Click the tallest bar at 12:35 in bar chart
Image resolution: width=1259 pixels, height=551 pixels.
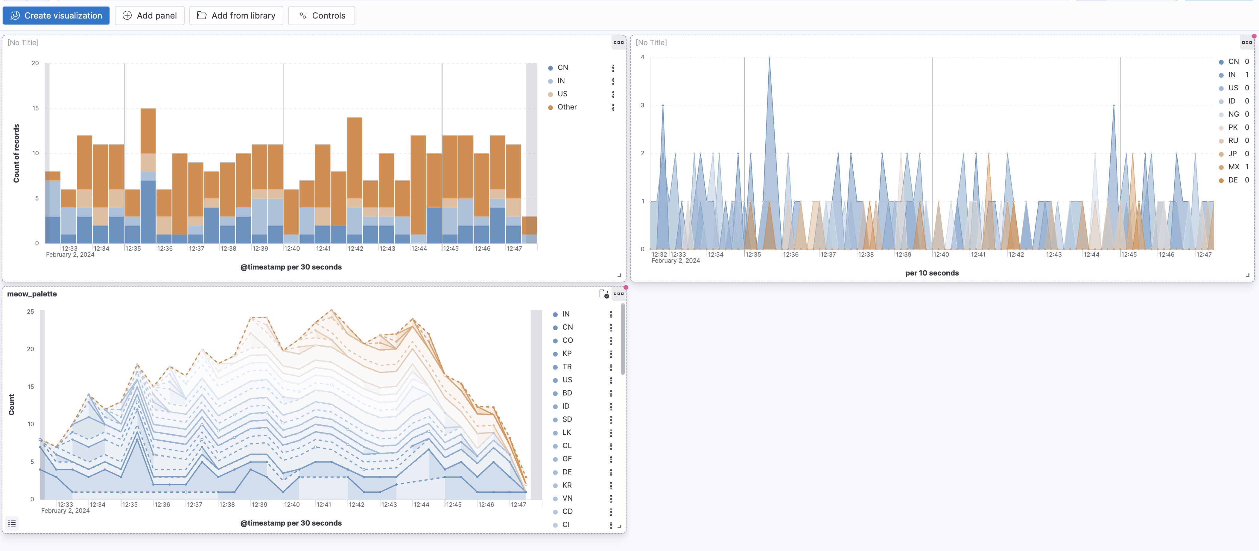(x=148, y=176)
